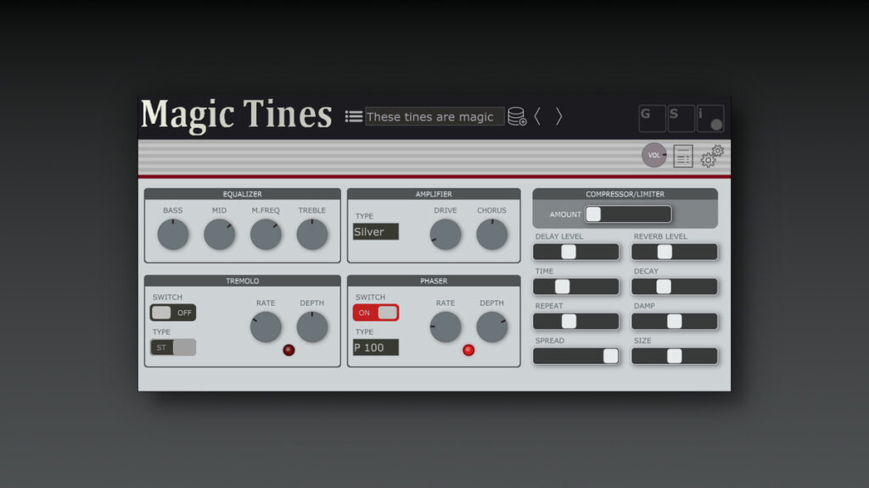This screenshot has height=488, width=869.
Task: Click the VOL knob control
Action: (653, 156)
